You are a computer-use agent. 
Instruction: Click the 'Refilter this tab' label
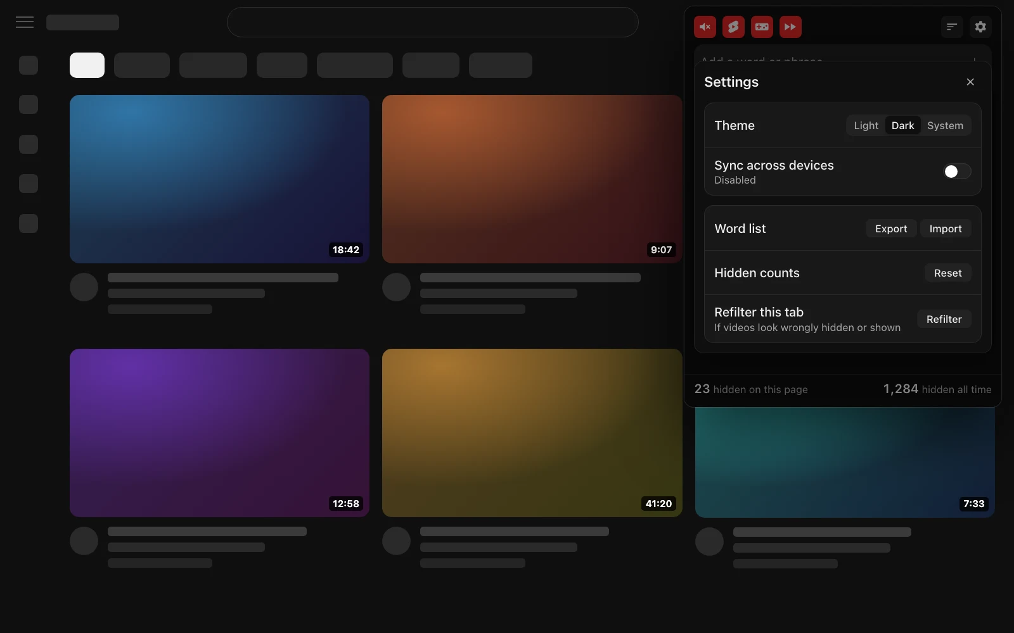click(759, 312)
